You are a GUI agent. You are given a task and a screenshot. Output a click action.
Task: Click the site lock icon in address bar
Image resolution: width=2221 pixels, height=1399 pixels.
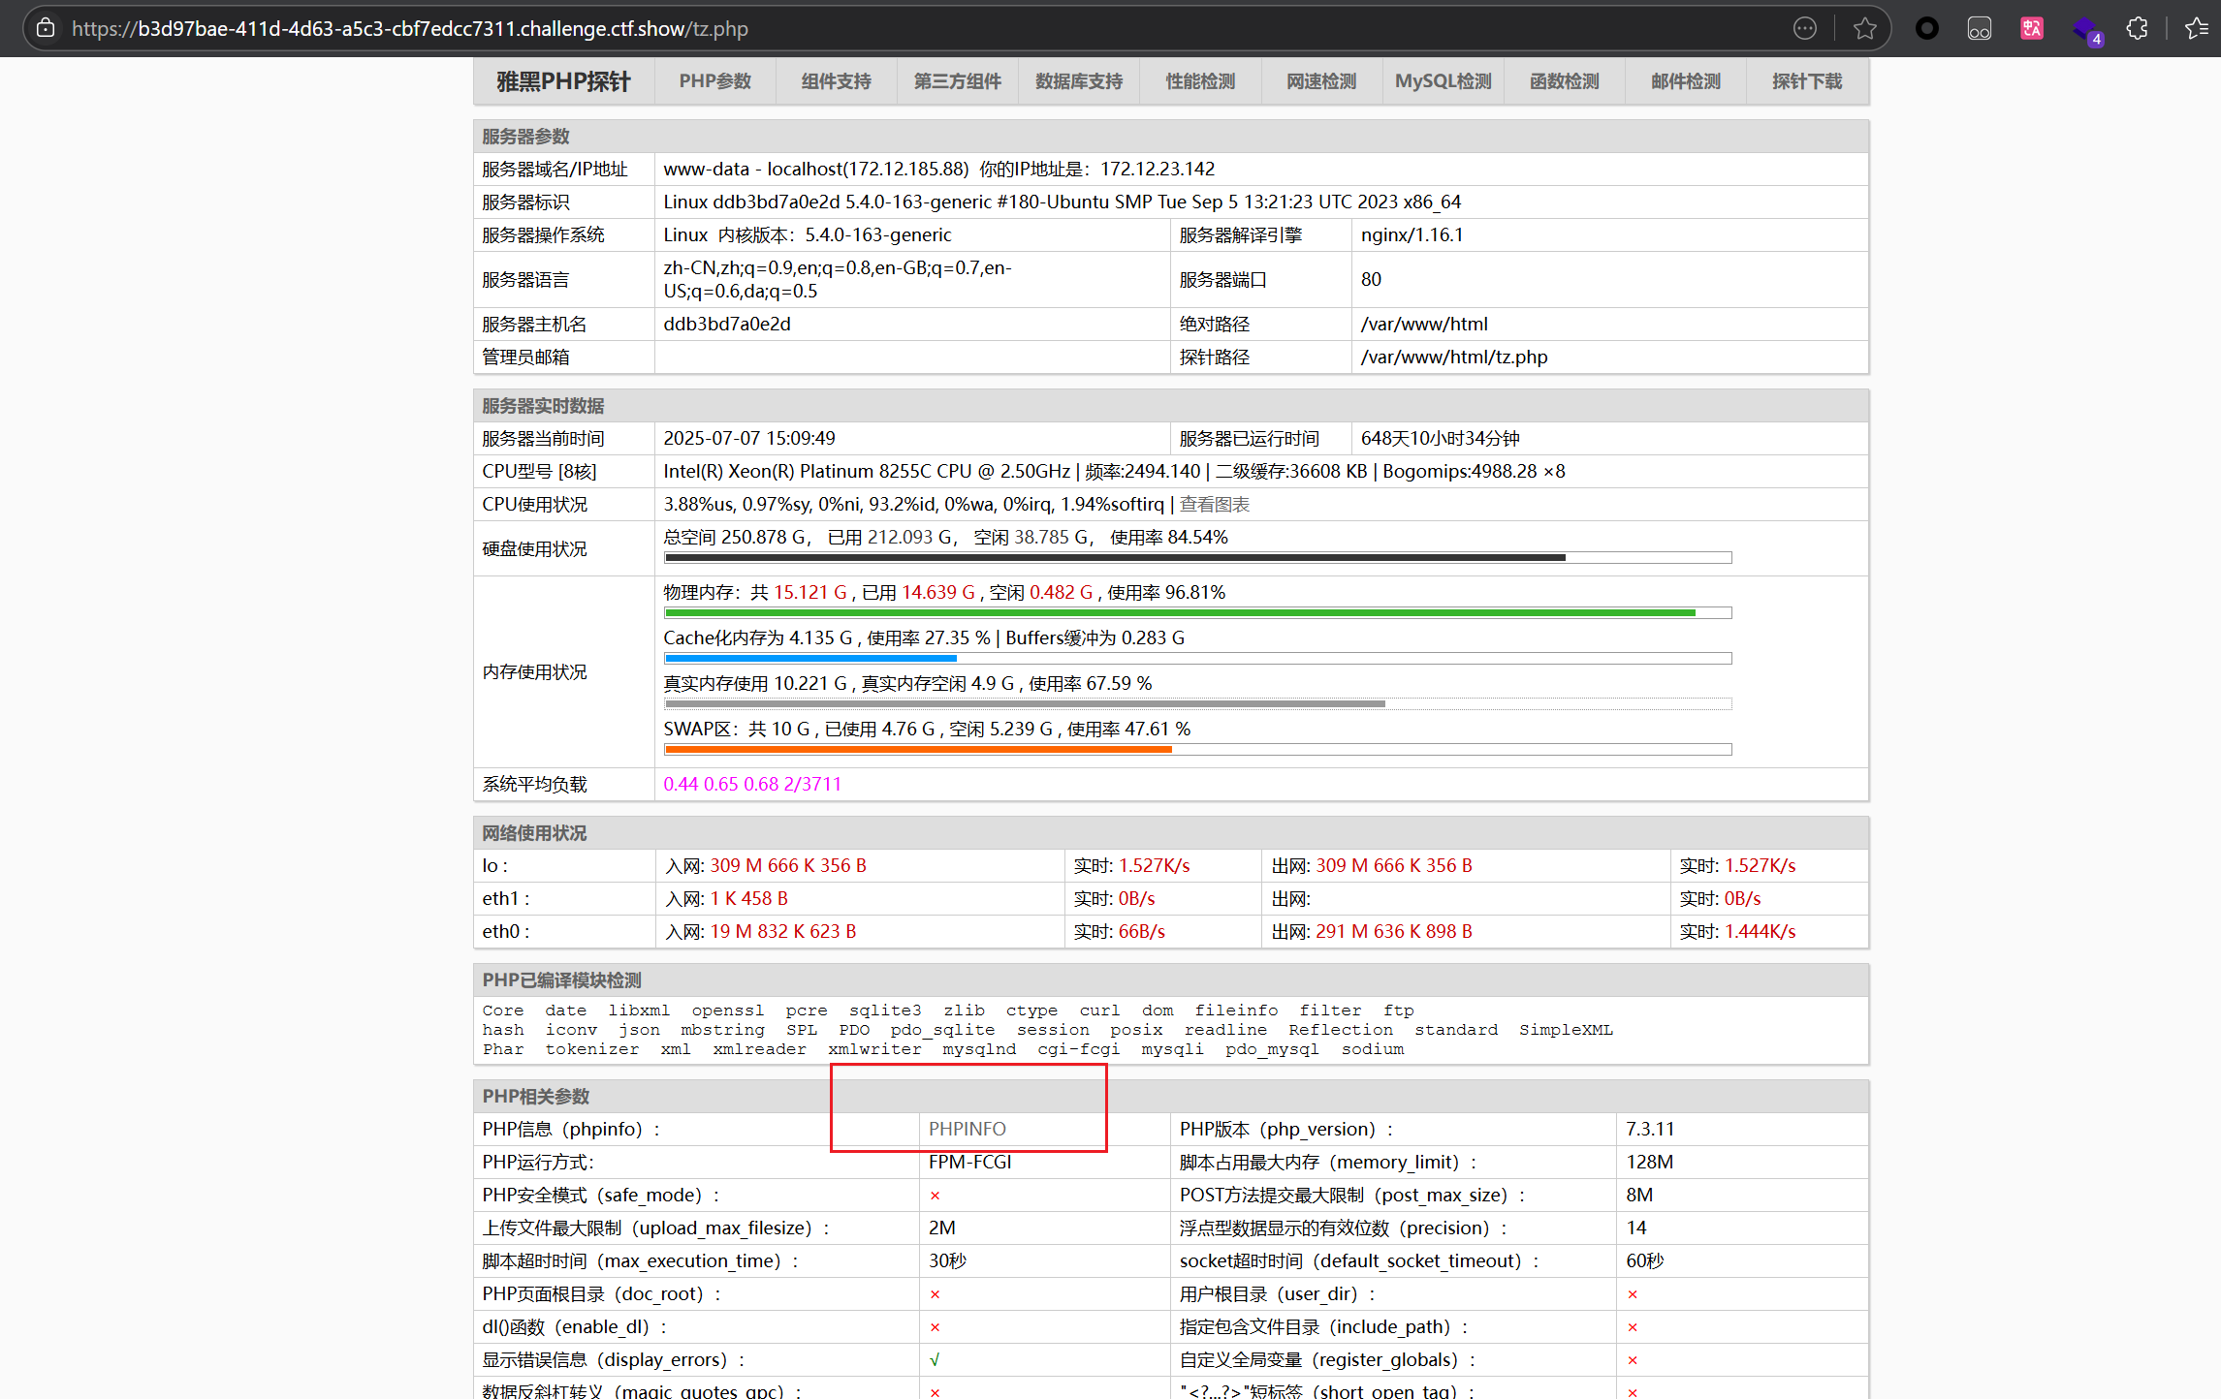coord(46,28)
